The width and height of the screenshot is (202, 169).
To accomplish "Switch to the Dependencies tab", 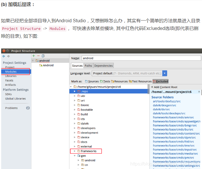I will tap(103, 66).
